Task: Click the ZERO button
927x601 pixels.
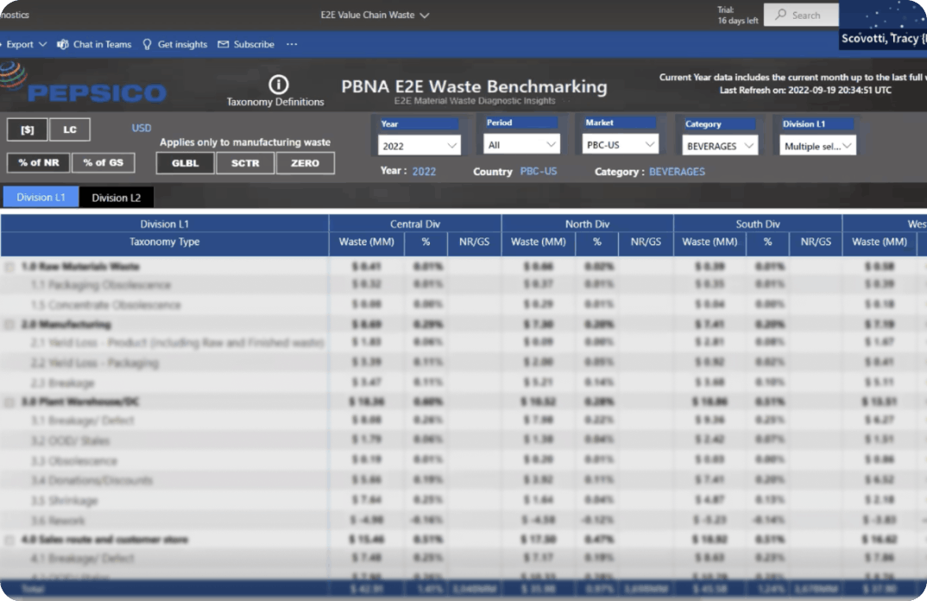Action: pos(305,162)
